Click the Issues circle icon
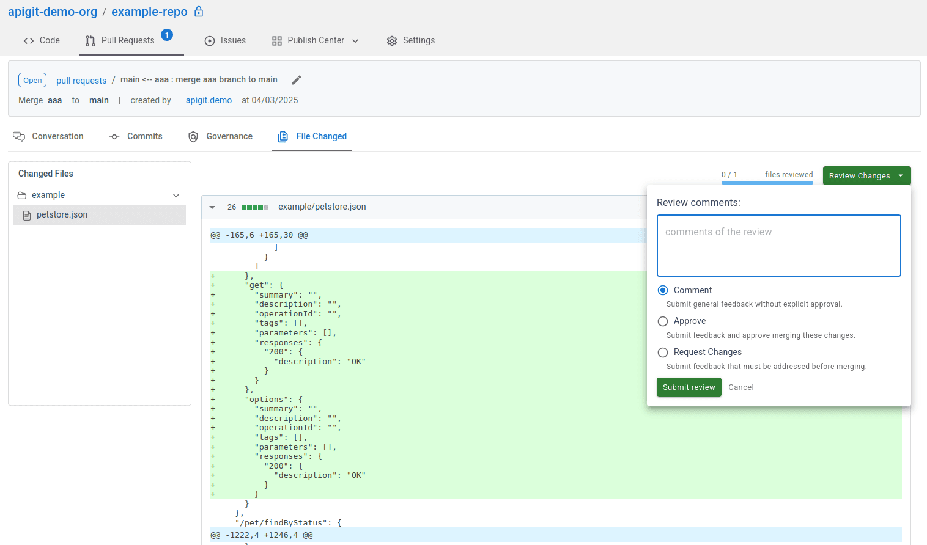Image resolution: width=927 pixels, height=545 pixels. click(x=210, y=41)
